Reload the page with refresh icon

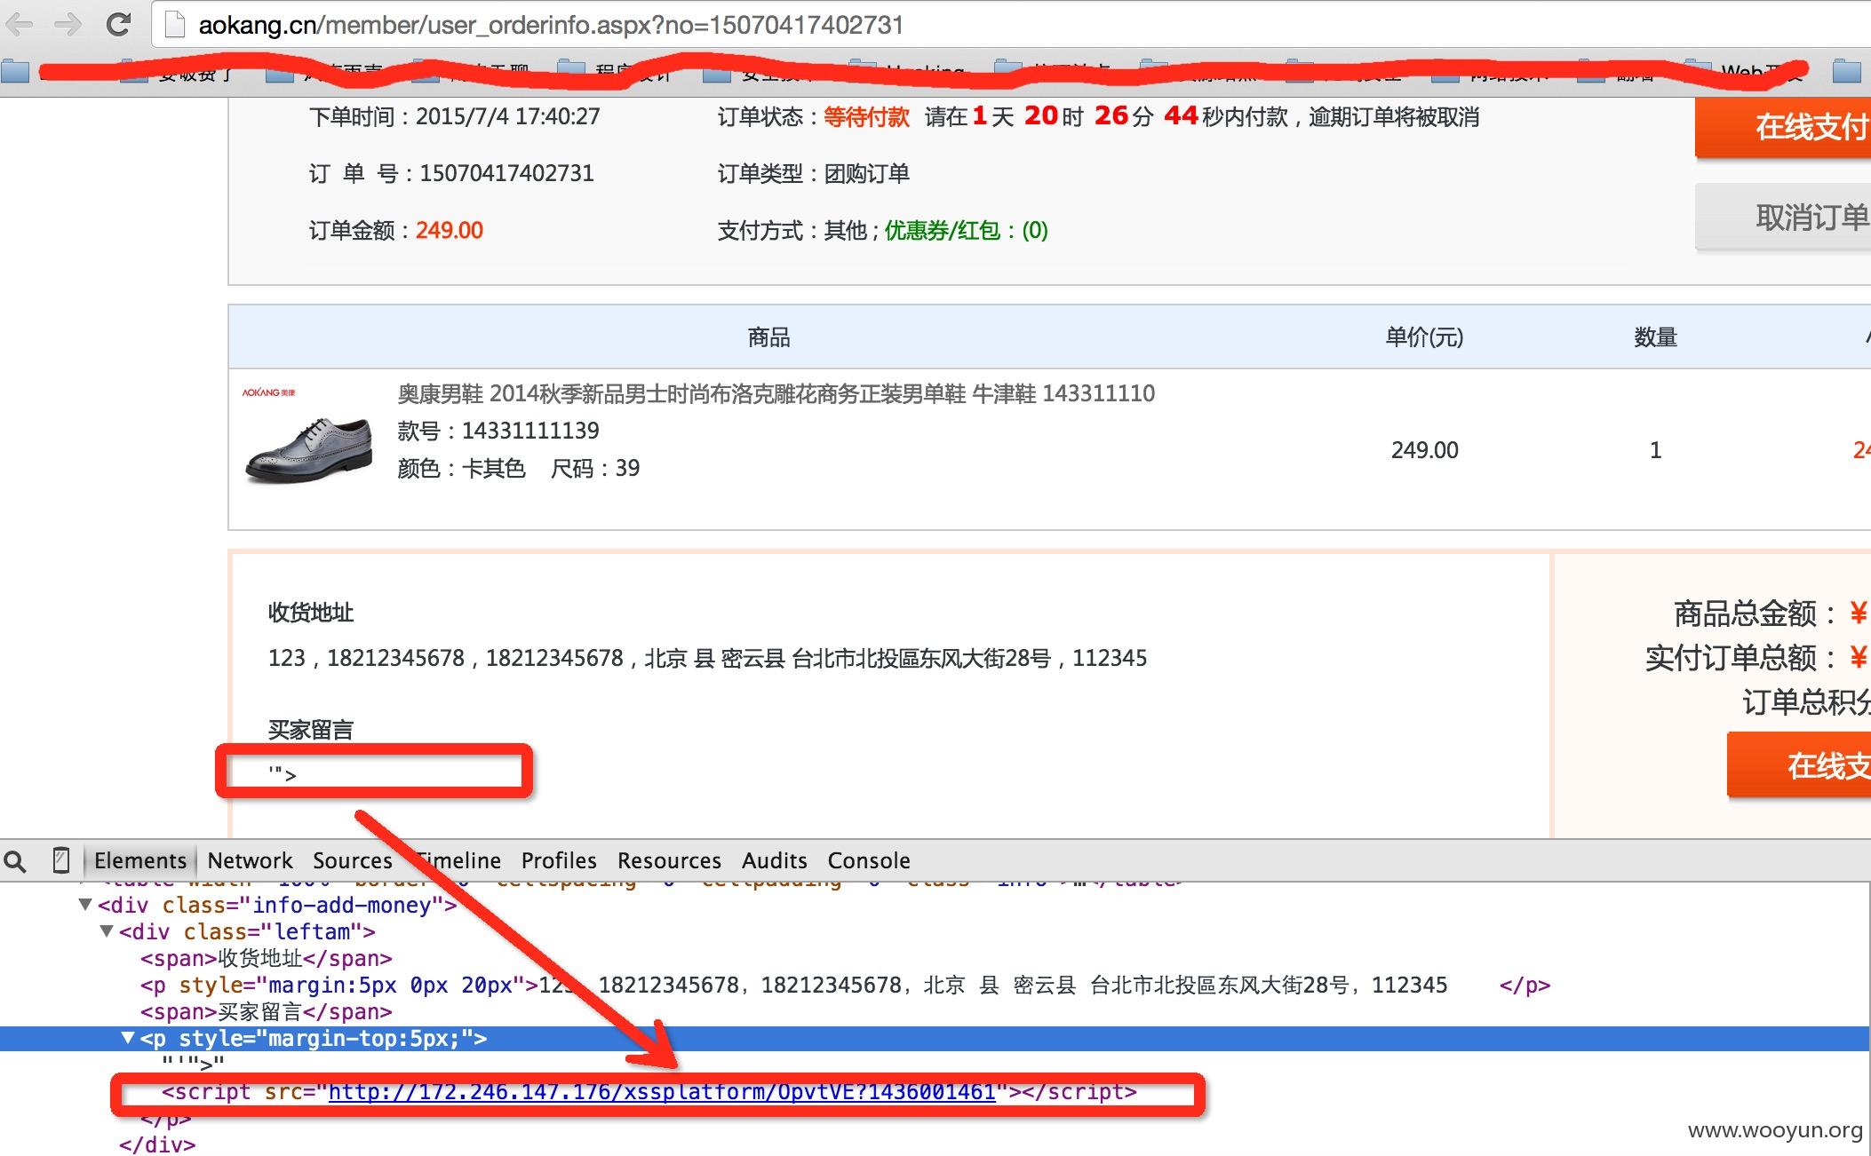coord(118,24)
